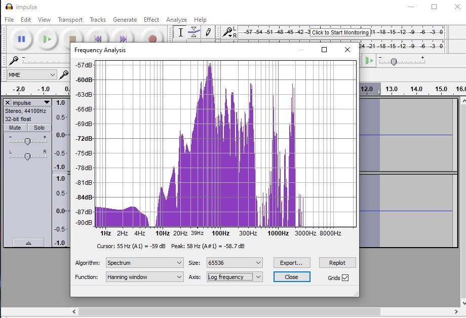Solo the impulse track

39,128
